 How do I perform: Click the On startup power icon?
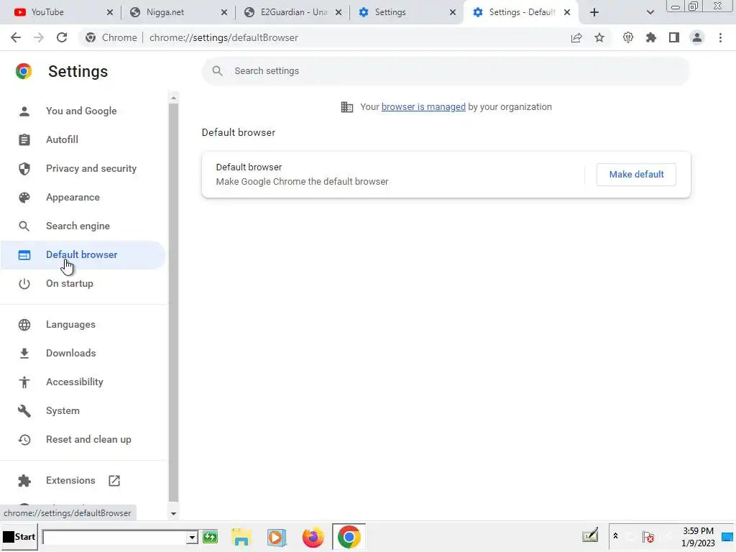pyautogui.click(x=24, y=283)
